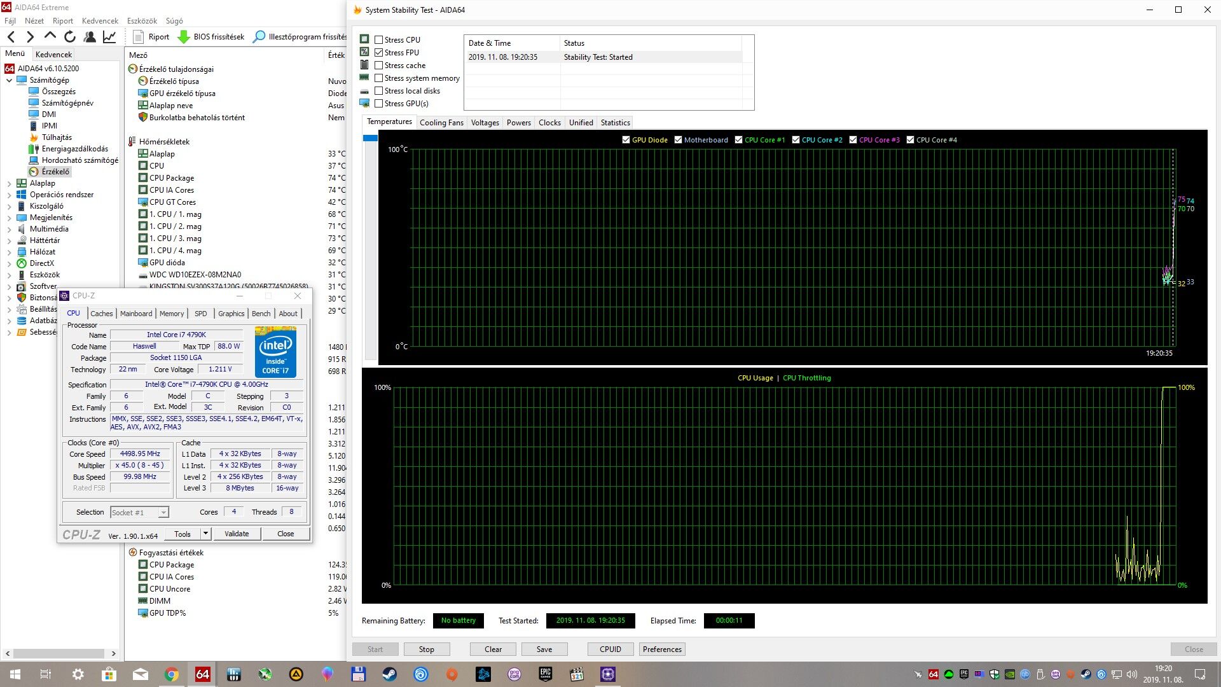Click the user profile toolbar icon

tap(90, 37)
